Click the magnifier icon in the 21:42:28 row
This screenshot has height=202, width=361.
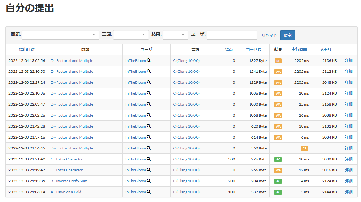[x=149, y=126]
